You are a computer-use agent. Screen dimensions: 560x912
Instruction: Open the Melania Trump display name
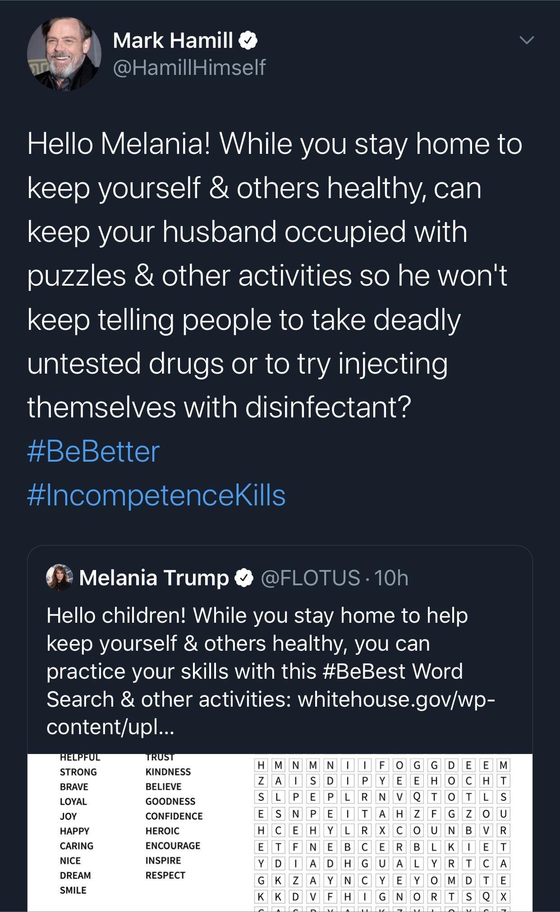pyautogui.click(x=154, y=578)
